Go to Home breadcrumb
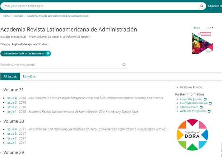The width and height of the screenshot is (222, 157). [x=6, y=16]
